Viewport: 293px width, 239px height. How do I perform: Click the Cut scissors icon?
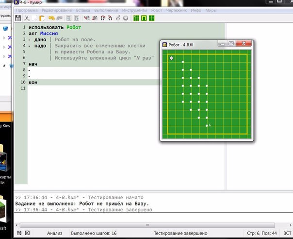coord(27,18)
